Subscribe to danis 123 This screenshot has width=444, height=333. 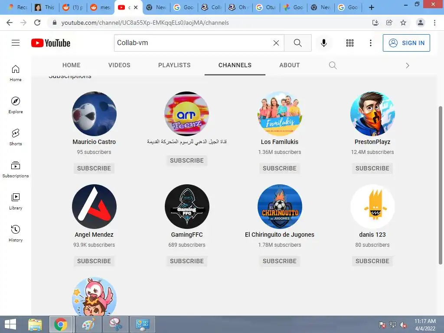372,261
